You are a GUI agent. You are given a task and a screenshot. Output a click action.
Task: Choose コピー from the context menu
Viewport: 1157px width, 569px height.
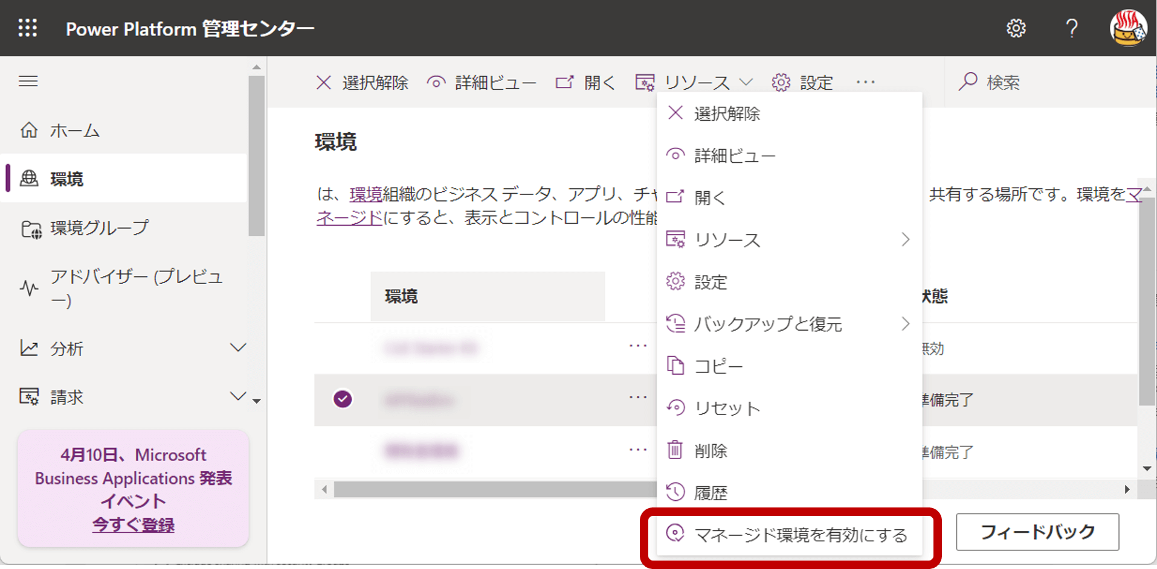click(x=789, y=366)
